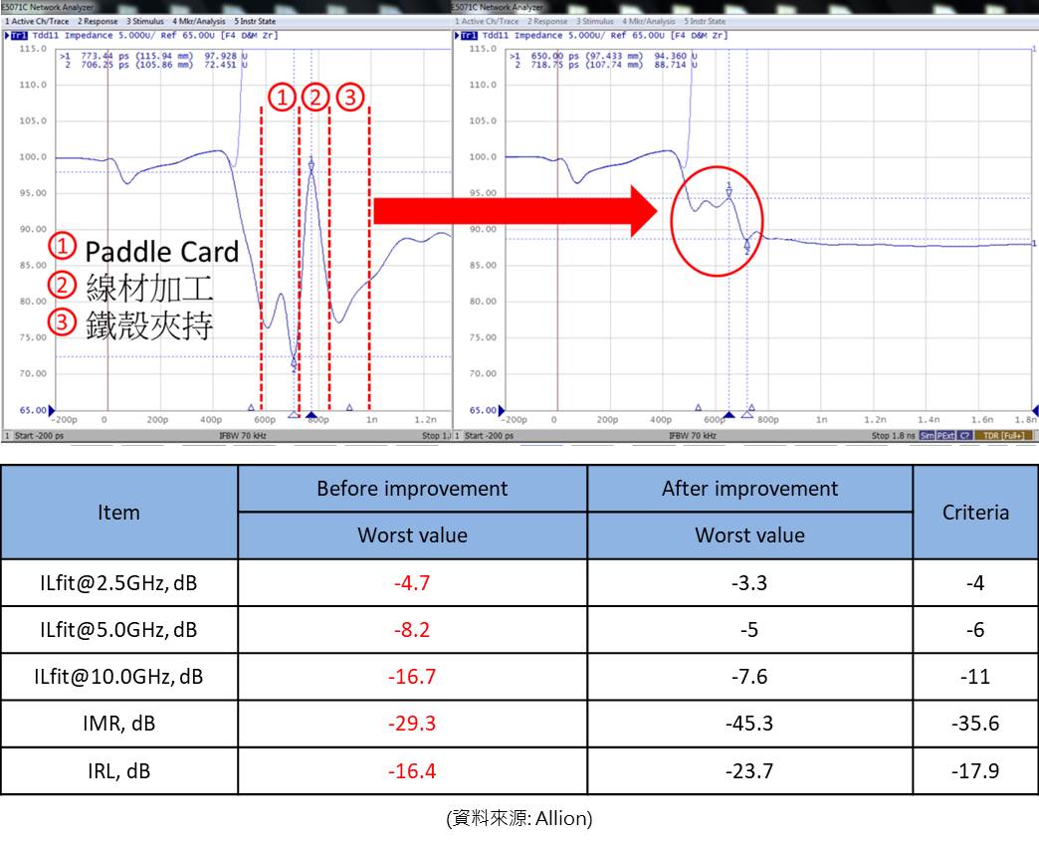Viewport: 1039px width, 841px height.
Task: Click small hollow triangle between 800p and 1n, left chart
Action: [349, 408]
